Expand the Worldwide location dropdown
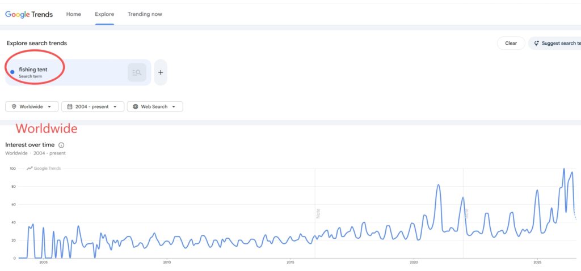Viewport: 581px width, 271px height. pyautogui.click(x=32, y=106)
